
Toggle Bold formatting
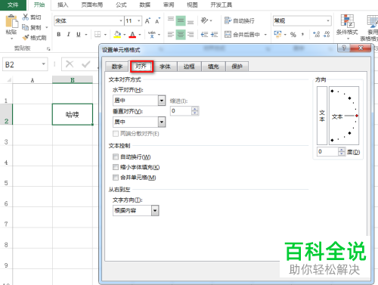click(x=59, y=34)
